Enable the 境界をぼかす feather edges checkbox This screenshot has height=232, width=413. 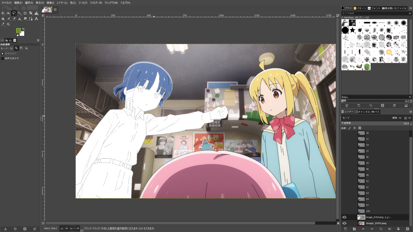[x=2, y=58]
